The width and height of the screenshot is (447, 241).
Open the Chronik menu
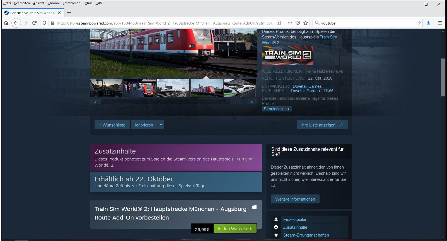(54, 3)
